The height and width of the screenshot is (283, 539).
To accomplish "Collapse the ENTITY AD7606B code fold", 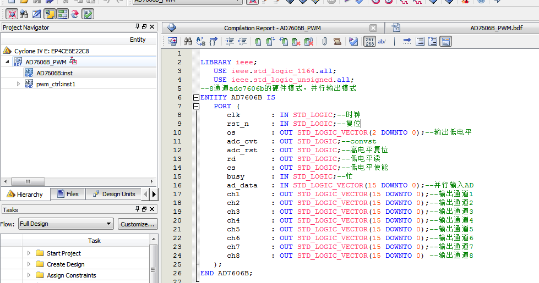I will point(195,97).
